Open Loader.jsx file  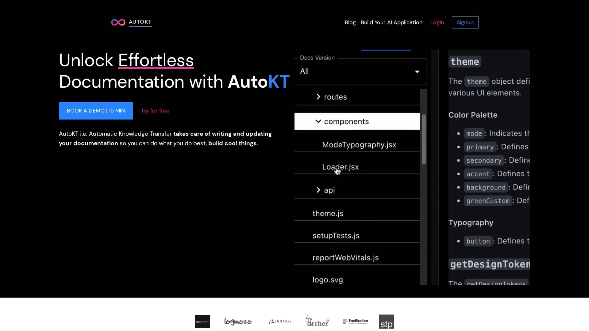340,167
